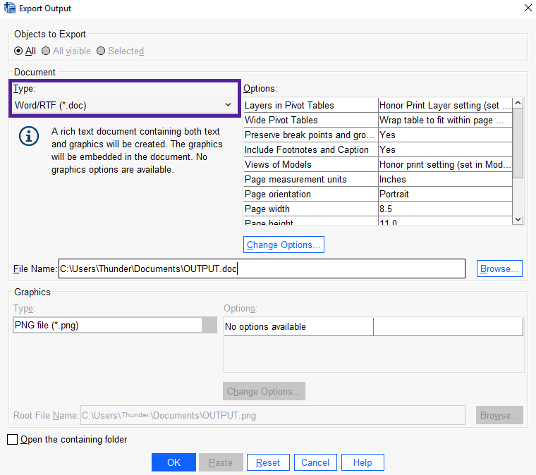
Task: Click the Export Output app icon in title bar
Action: point(10,8)
